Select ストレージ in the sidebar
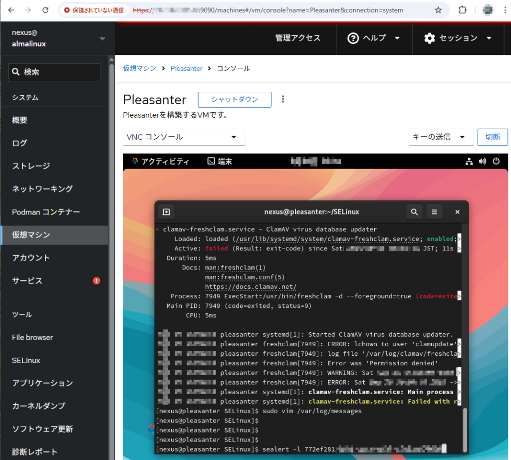This screenshot has height=460, width=511. coord(31,166)
